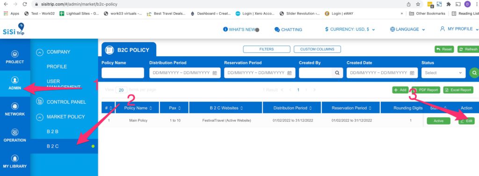Screen dimensions: 479x176
Task: Open the My Library sidebar section
Action: click(15, 162)
